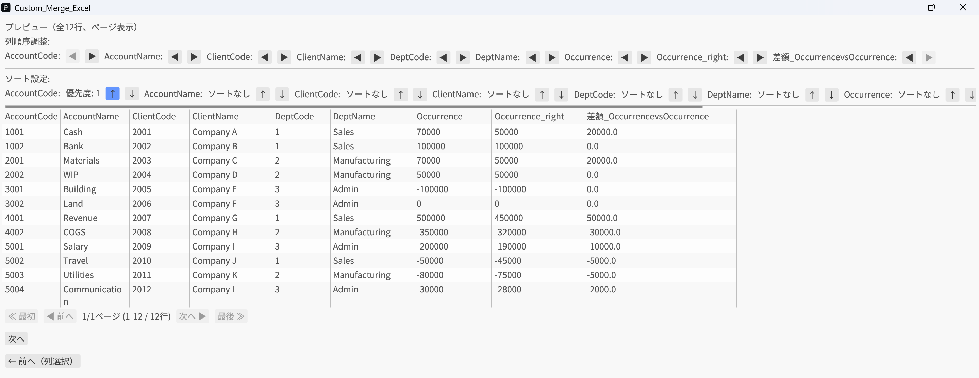
Task: Move AccountName column left
Action: coord(175,57)
